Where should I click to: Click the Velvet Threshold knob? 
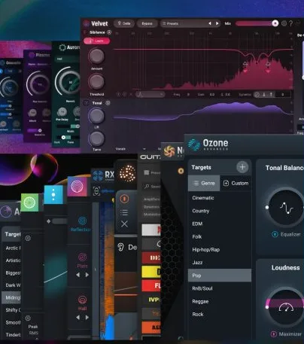[96, 81]
